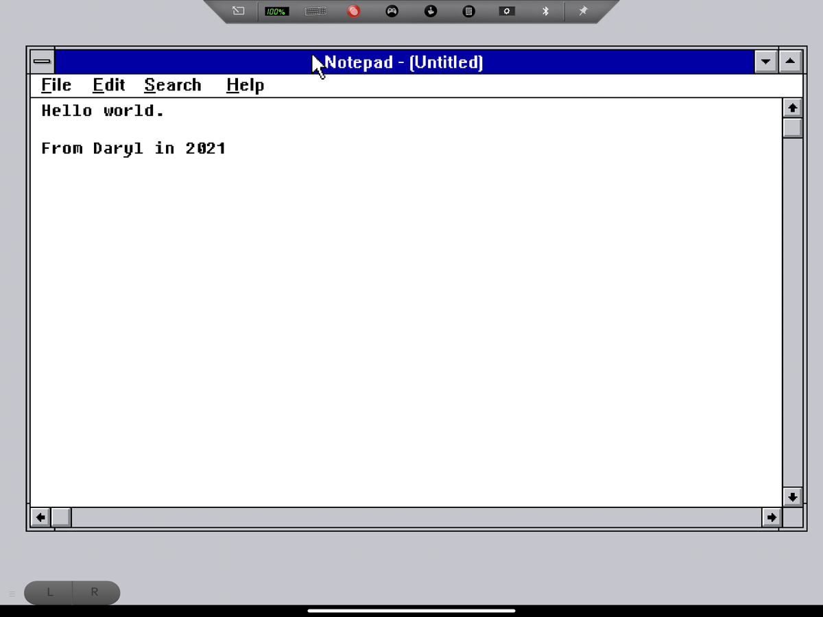Open the Search menu

172,84
